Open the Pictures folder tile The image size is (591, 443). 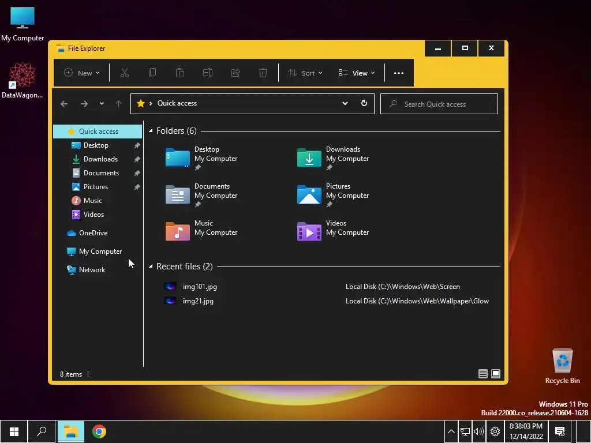334,195
